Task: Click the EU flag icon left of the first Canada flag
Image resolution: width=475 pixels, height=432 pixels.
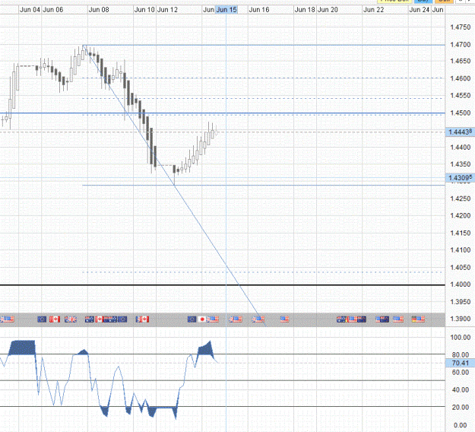Action: coord(42,319)
